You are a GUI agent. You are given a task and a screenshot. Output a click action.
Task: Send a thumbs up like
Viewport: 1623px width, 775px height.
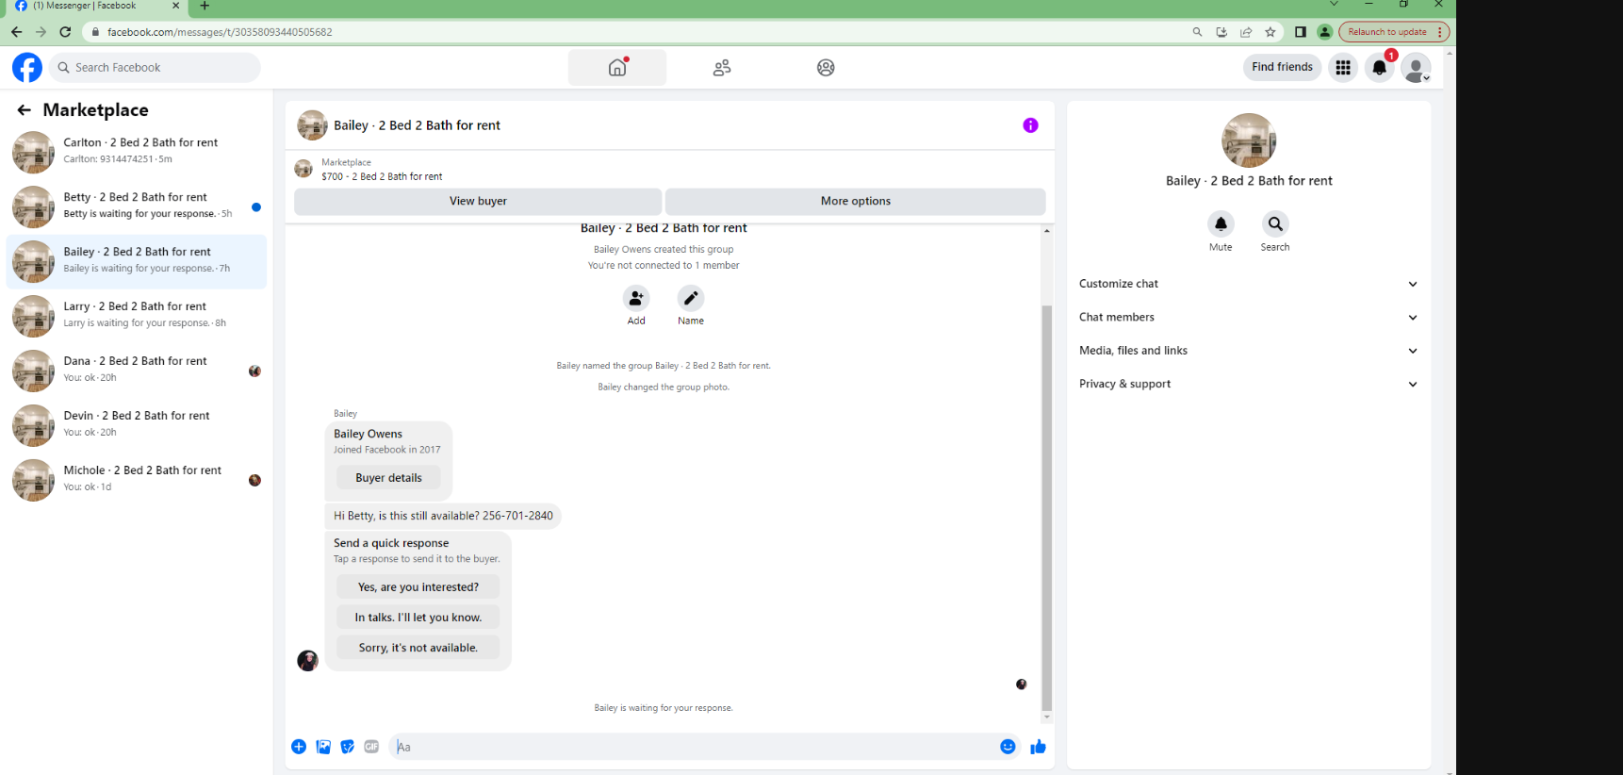pos(1039,747)
